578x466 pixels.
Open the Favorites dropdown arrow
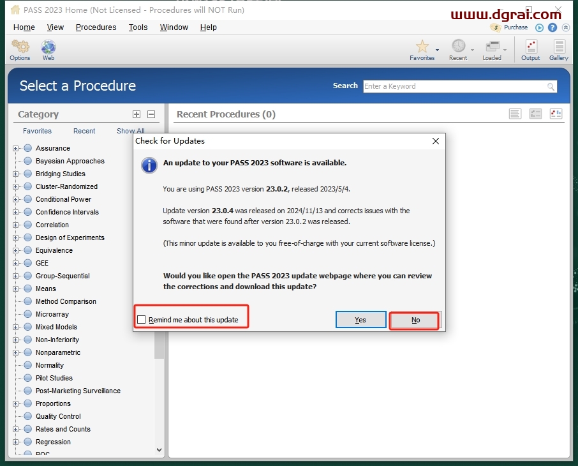click(437, 50)
